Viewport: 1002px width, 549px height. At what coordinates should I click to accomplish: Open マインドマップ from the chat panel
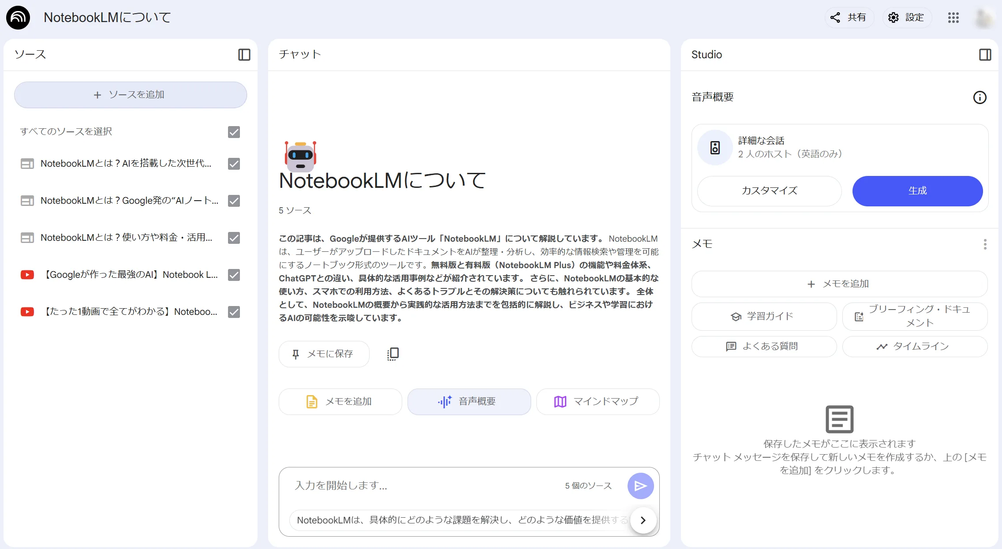[x=598, y=402]
